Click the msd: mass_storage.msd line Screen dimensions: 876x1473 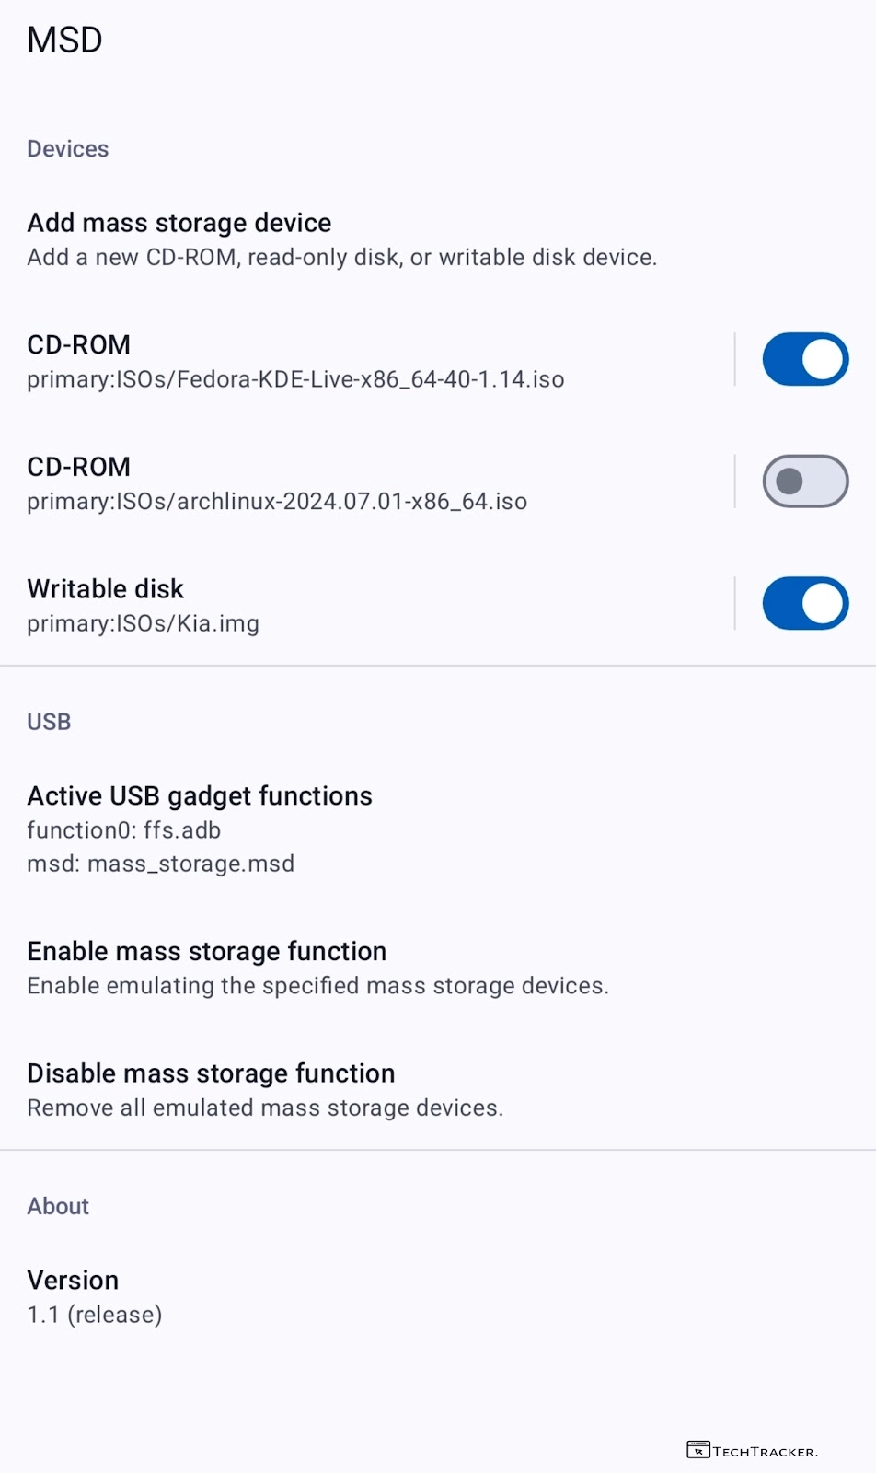pyautogui.click(x=161, y=864)
